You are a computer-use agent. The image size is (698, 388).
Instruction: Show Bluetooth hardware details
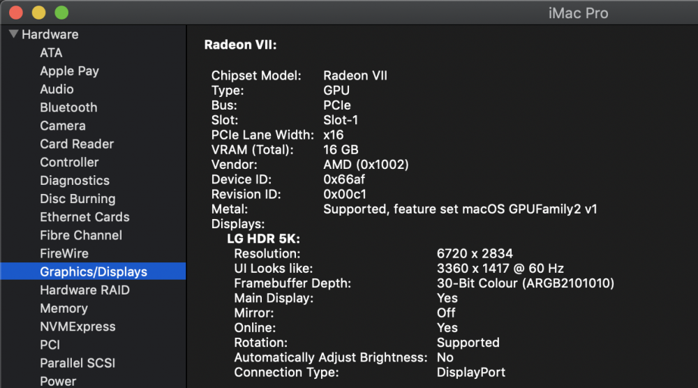[68, 107]
